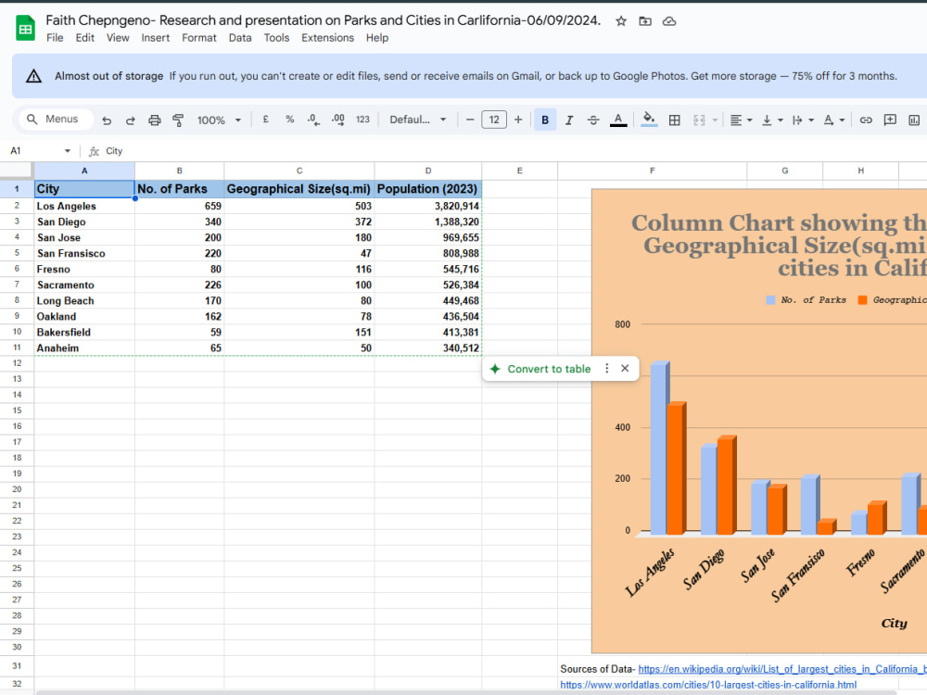Click the insert comment icon
The width and height of the screenshot is (927, 695).
click(x=890, y=120)
